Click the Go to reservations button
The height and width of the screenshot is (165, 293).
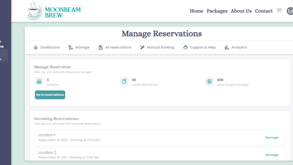coord(50,95)
